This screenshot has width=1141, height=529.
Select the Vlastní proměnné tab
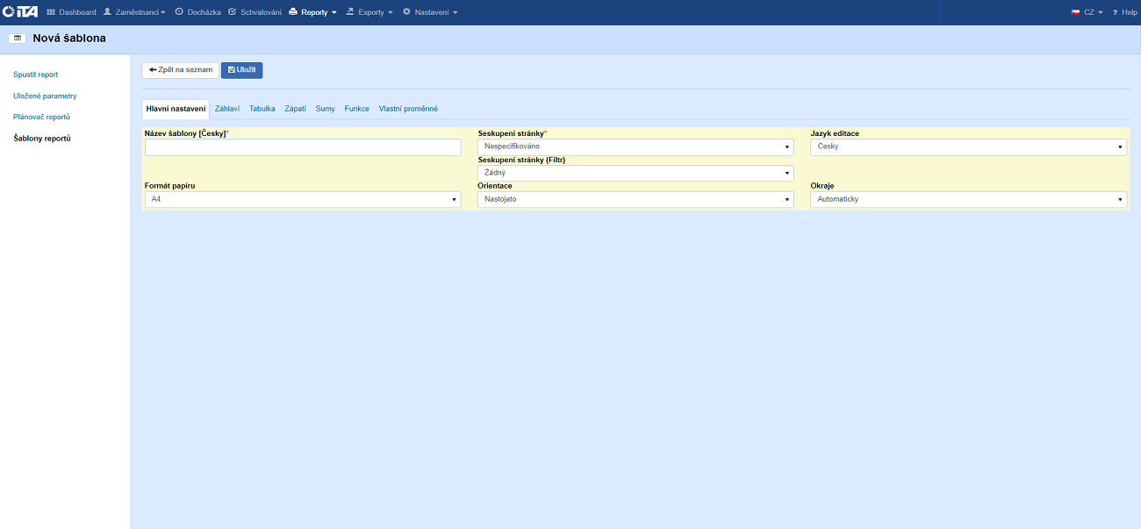click(408, 109)
